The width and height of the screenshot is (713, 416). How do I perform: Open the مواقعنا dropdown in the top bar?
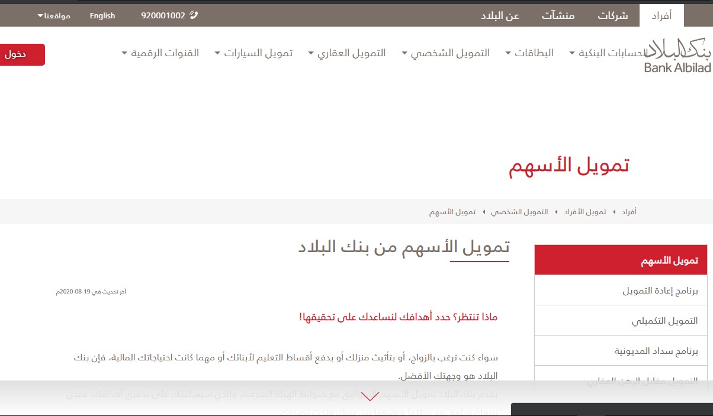(x=53, y=15)
